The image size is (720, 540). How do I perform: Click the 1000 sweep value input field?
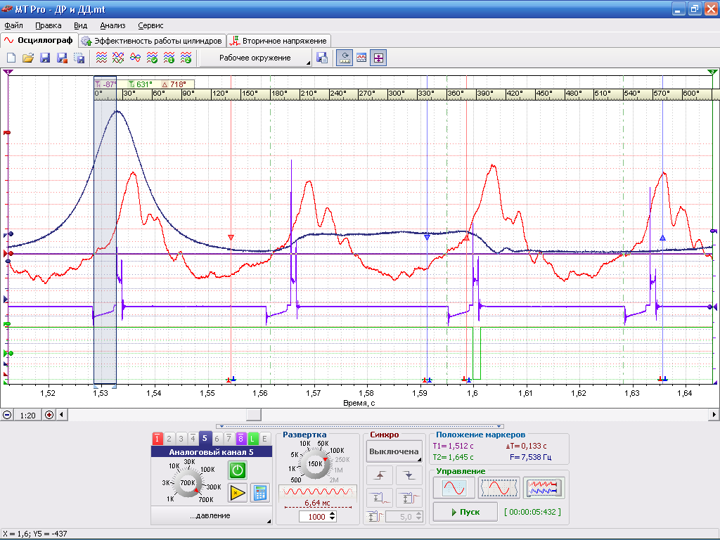click(x=314, y=517)
